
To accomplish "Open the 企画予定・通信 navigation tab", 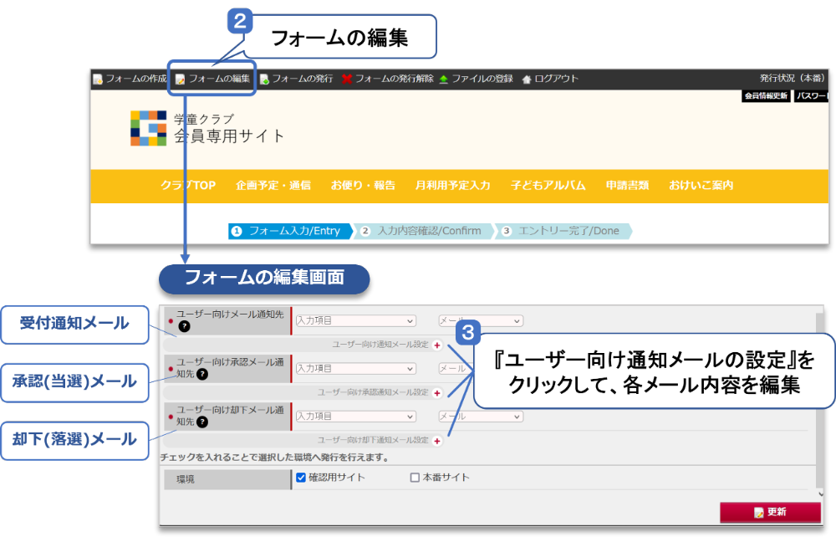I will coord(273,186).
